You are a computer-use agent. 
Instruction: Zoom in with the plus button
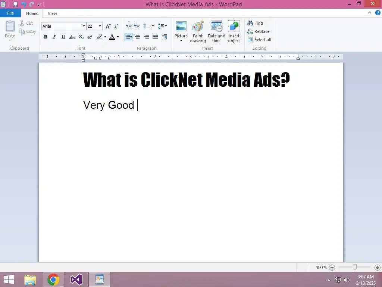[378, 268]
